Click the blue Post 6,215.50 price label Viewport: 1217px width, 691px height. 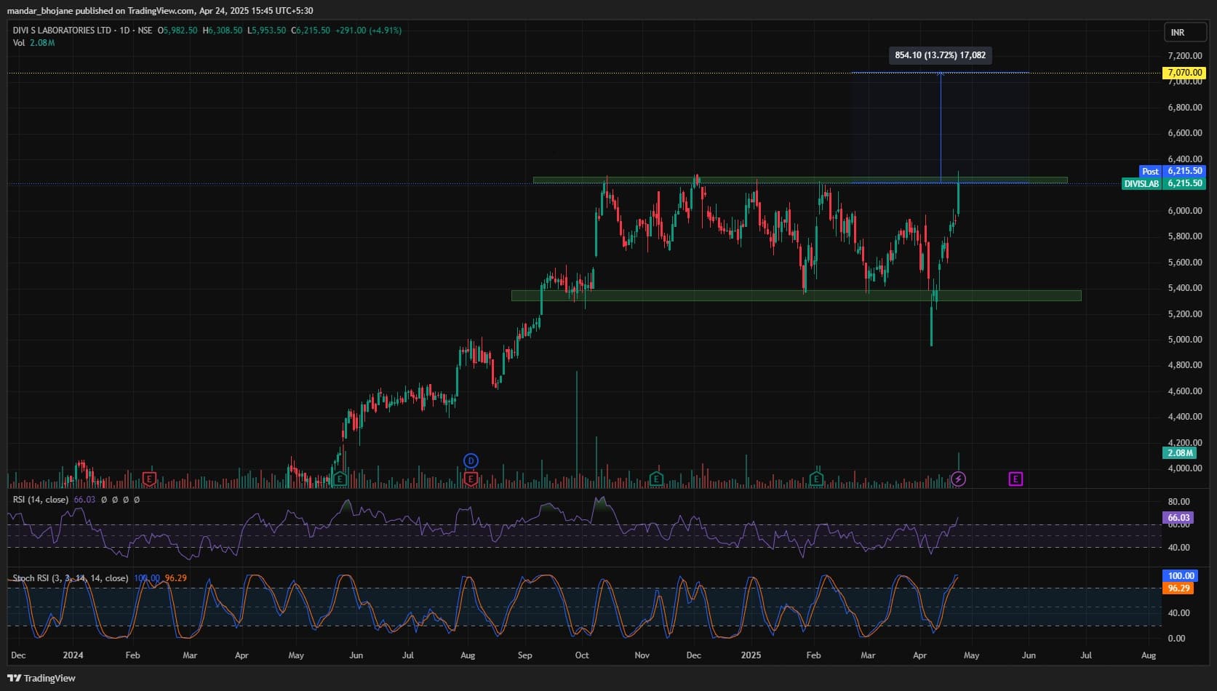click(x=1172, y=172)
